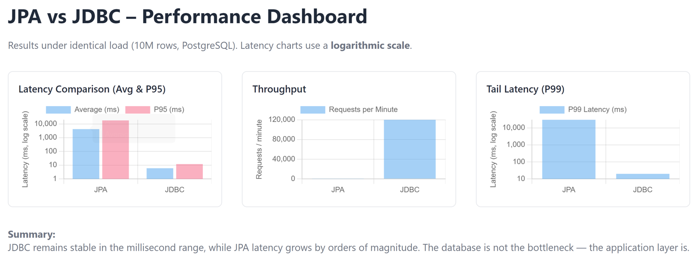Select the JDBC Average latency blue bar
The height and width of the screenshot is (264, 698).
[x=160, y=174]
